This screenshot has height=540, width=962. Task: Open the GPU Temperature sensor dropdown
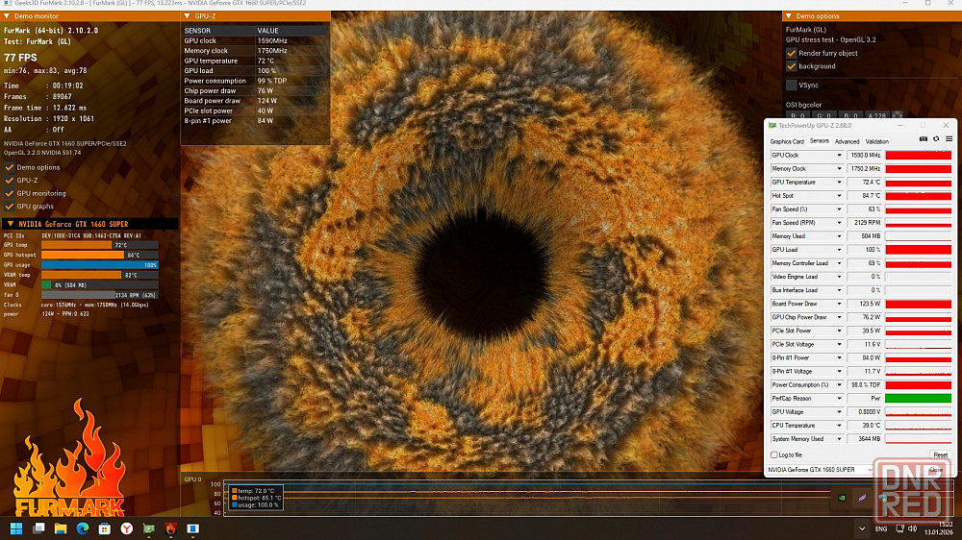tap(839, 183)
